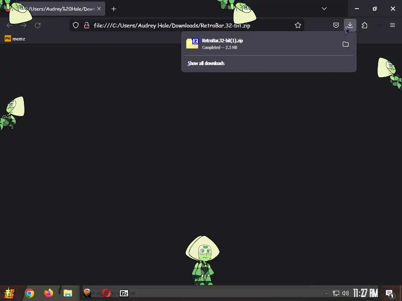Open the Pocket save icon
Viewport: 402px width, 301px height.
click(x=336, y=25)
